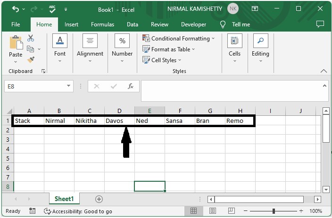The height and width of the screenshot is (218, 332).
Task: Switch to the Insert tab
Action: [71, 24]
